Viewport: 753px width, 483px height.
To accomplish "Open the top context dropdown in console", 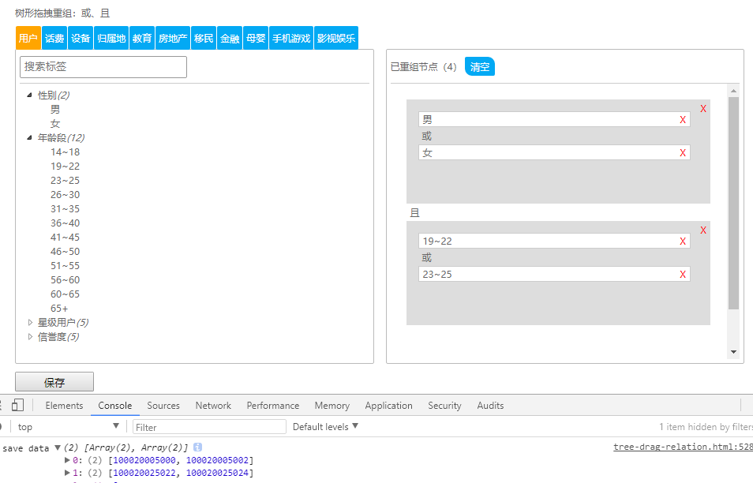I will [x=68, y=426].
